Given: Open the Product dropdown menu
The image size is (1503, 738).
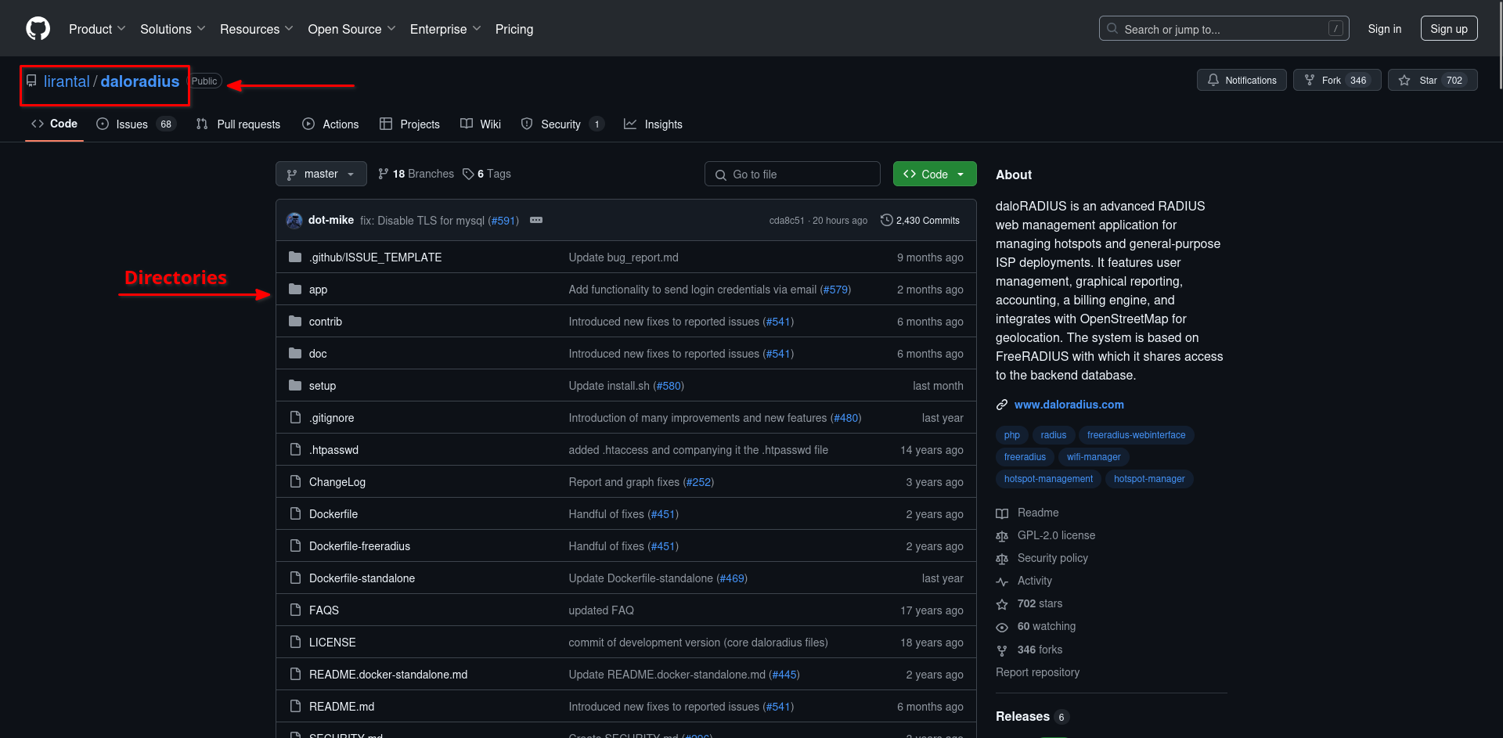Looking at the screenshot, I should 97,29.
